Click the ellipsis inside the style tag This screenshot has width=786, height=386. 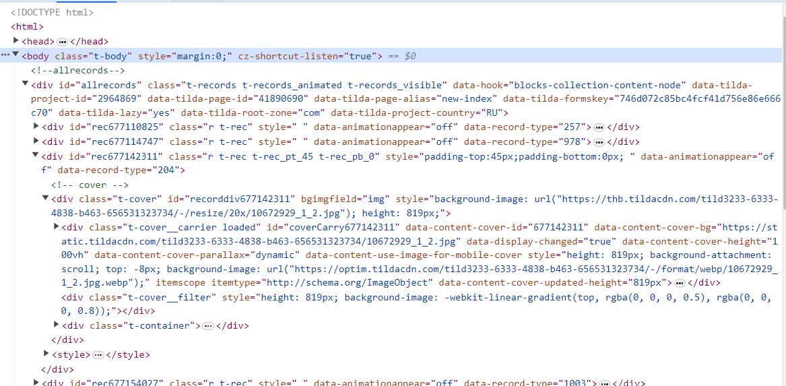[98, 355]
